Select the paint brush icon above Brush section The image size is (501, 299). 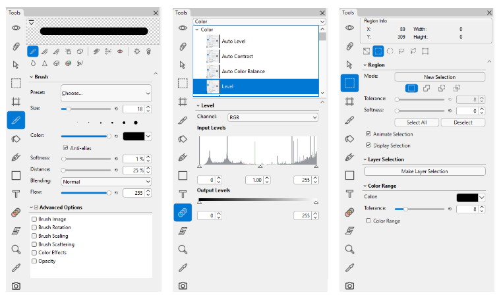32,51
